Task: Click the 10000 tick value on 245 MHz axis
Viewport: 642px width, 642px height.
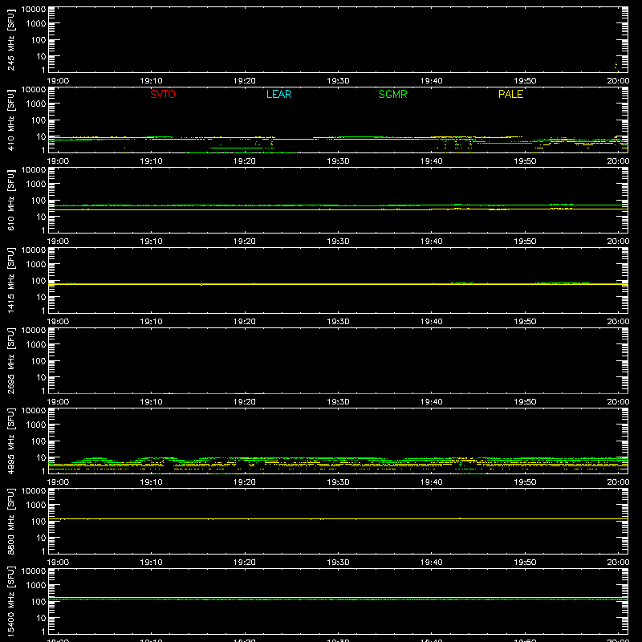Action: click(x=34, y=10)
